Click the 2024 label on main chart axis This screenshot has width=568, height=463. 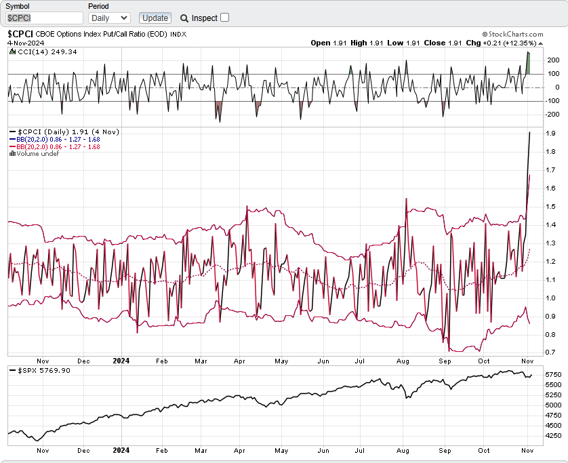[x=121, y=361]
